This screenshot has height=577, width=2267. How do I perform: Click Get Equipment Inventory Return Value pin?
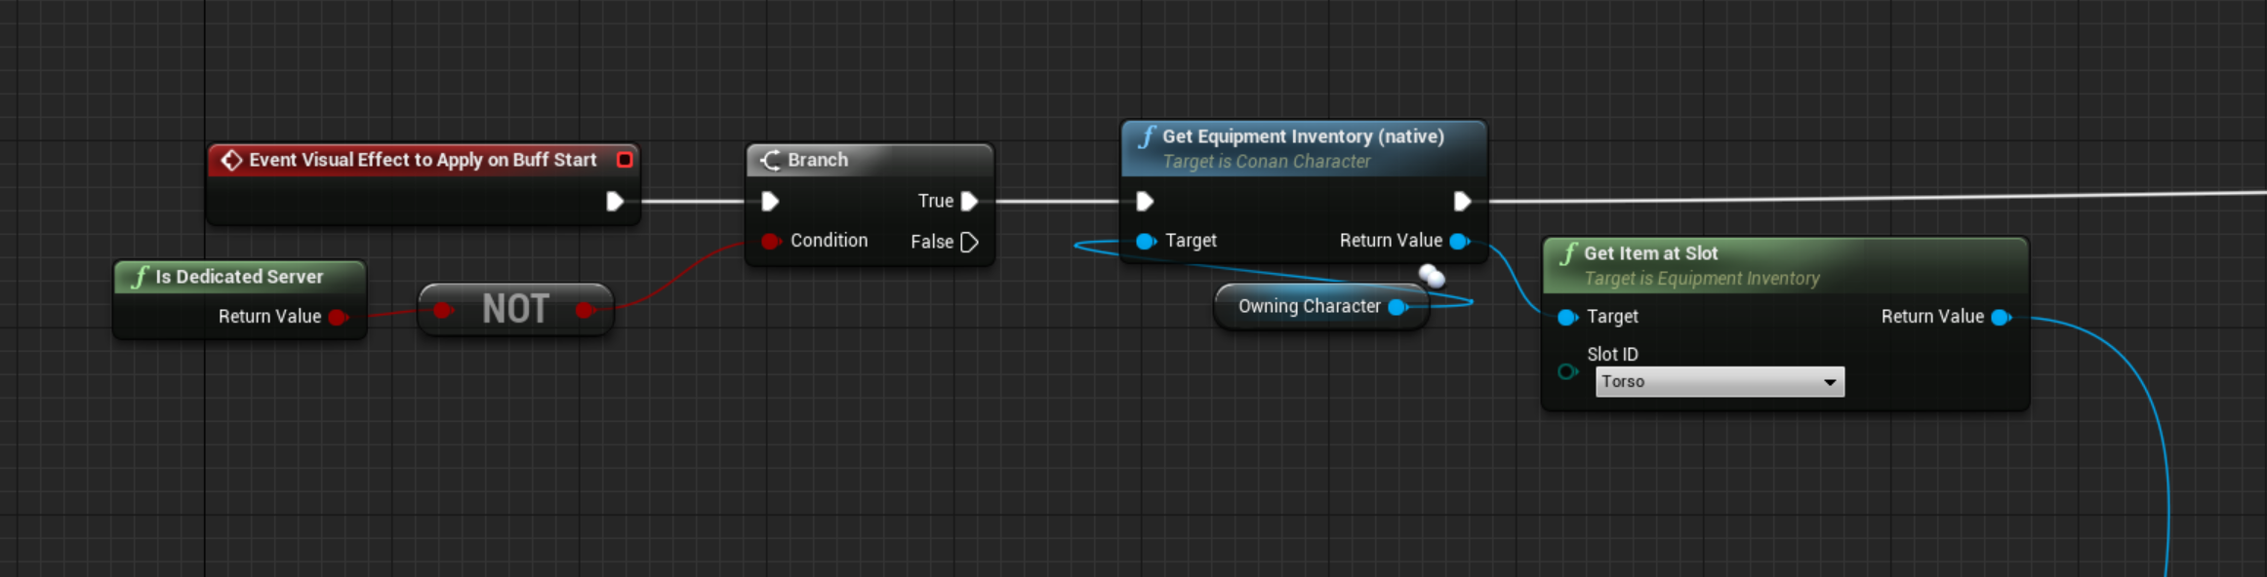click(x=1459, y=241)
